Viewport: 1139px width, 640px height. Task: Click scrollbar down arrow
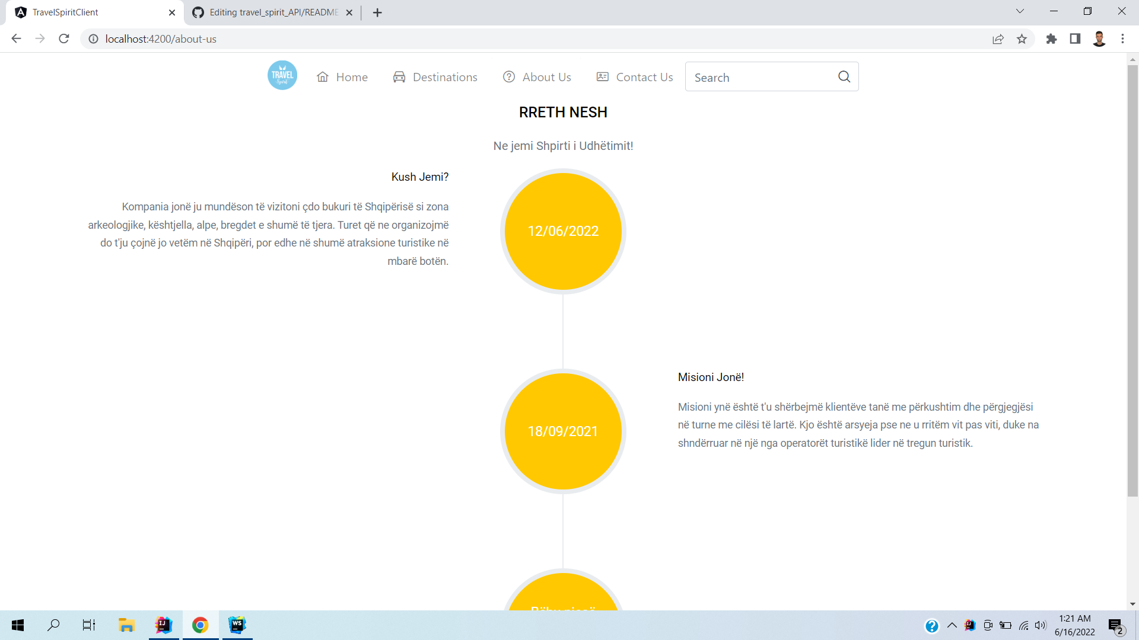[x=1132, y=604]
